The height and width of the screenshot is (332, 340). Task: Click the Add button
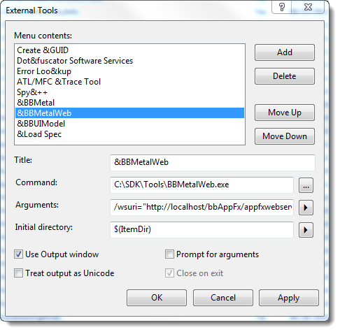[285, 52]
